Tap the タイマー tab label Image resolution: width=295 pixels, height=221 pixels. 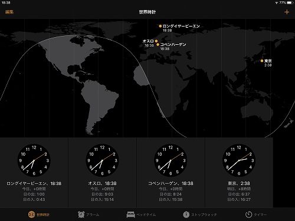tap(260, 215)
